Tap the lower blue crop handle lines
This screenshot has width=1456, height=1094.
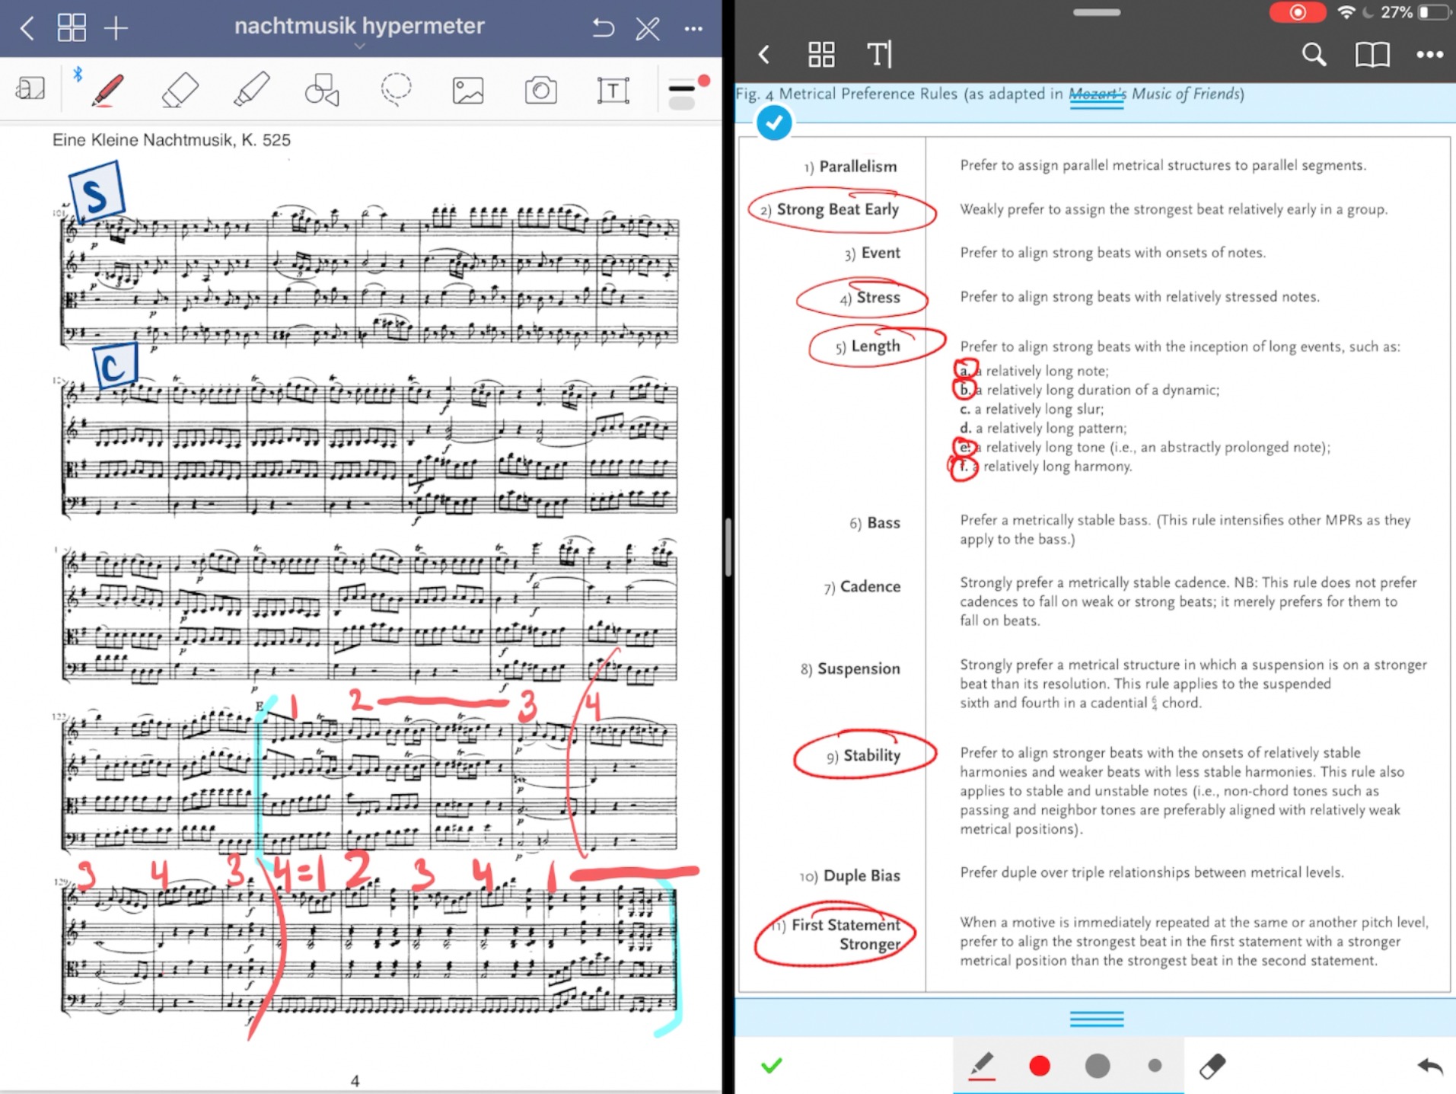pyautogui.click(x=1096, y=1019)
